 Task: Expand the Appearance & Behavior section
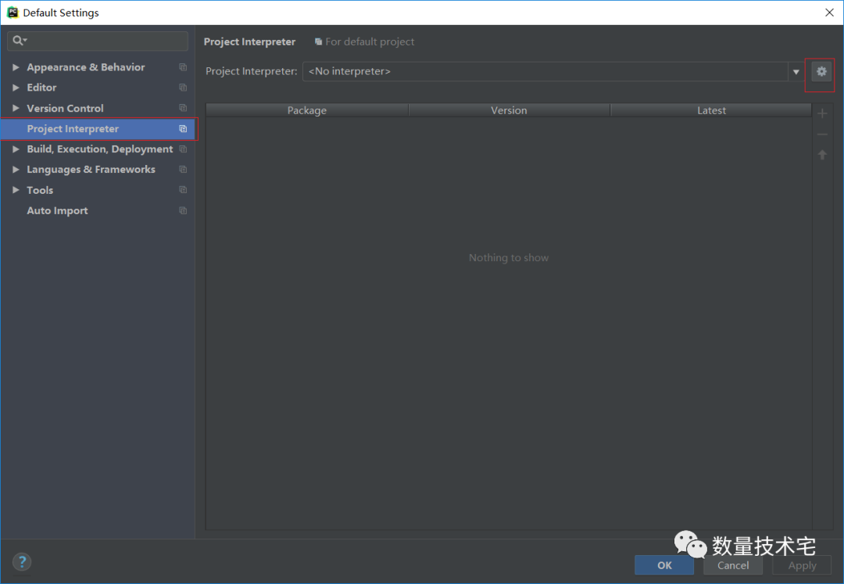click(16, 67)
